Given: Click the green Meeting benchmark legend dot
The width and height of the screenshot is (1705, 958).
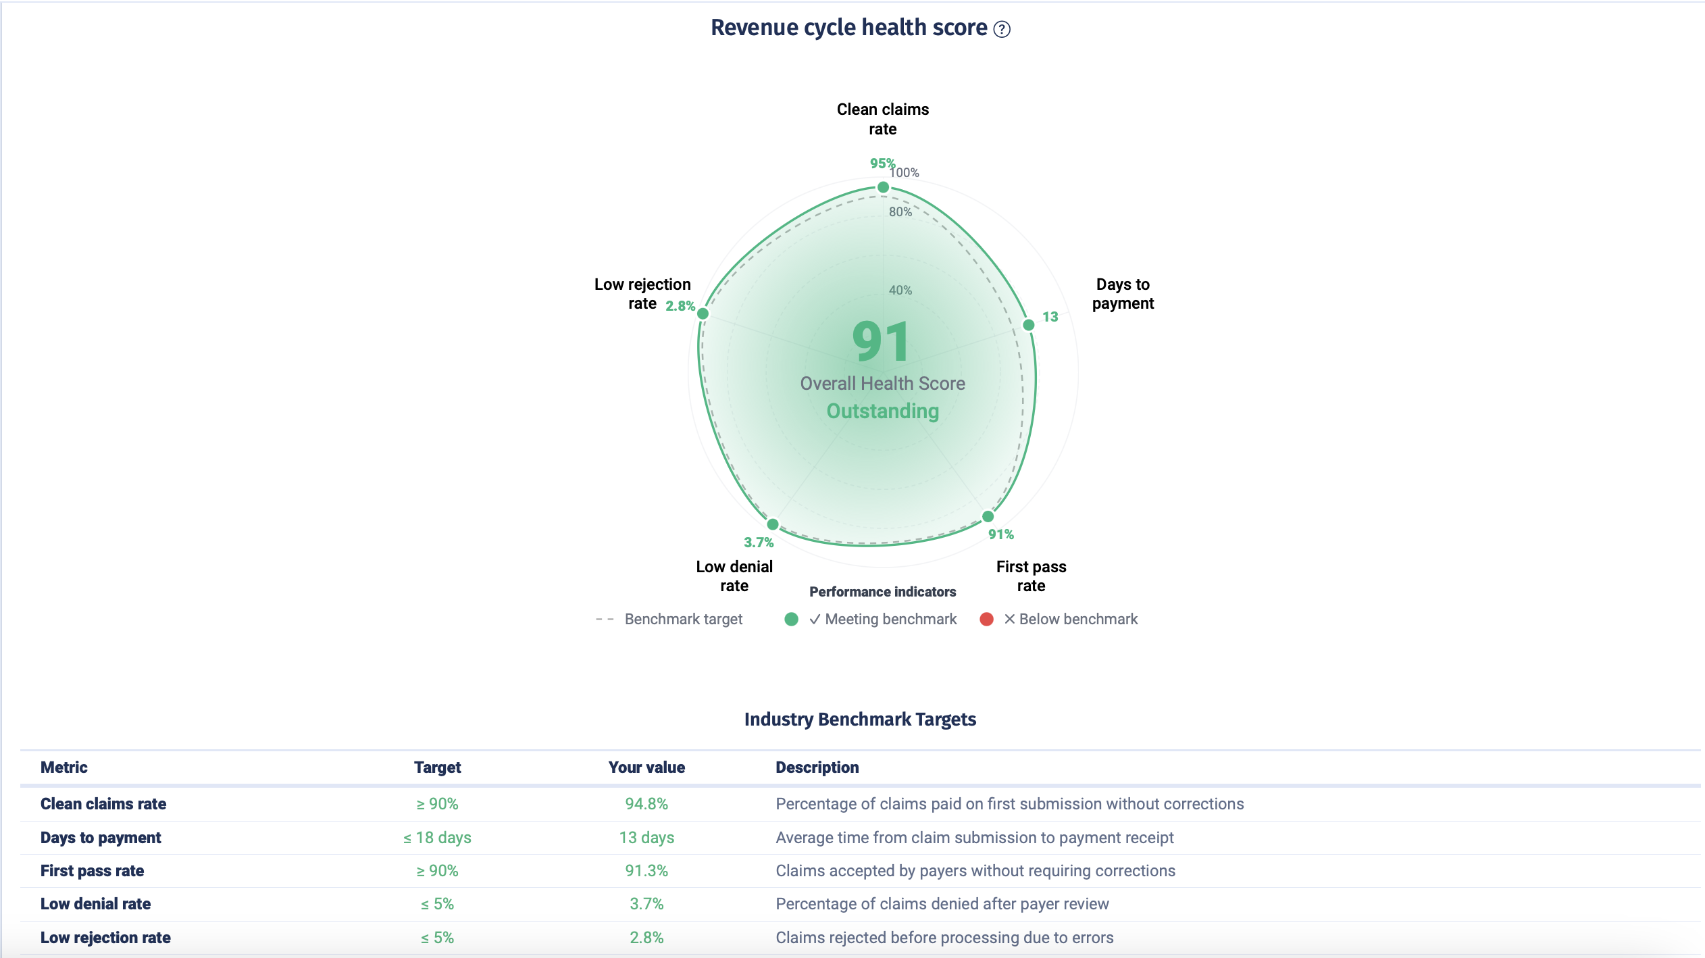Looking at the screenshot, I should [x=792, y=619].
